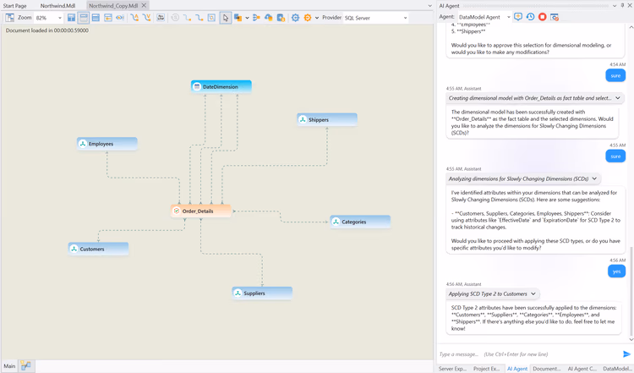Send the message with arrow button

pyautogui.click(x=626, y=354)
